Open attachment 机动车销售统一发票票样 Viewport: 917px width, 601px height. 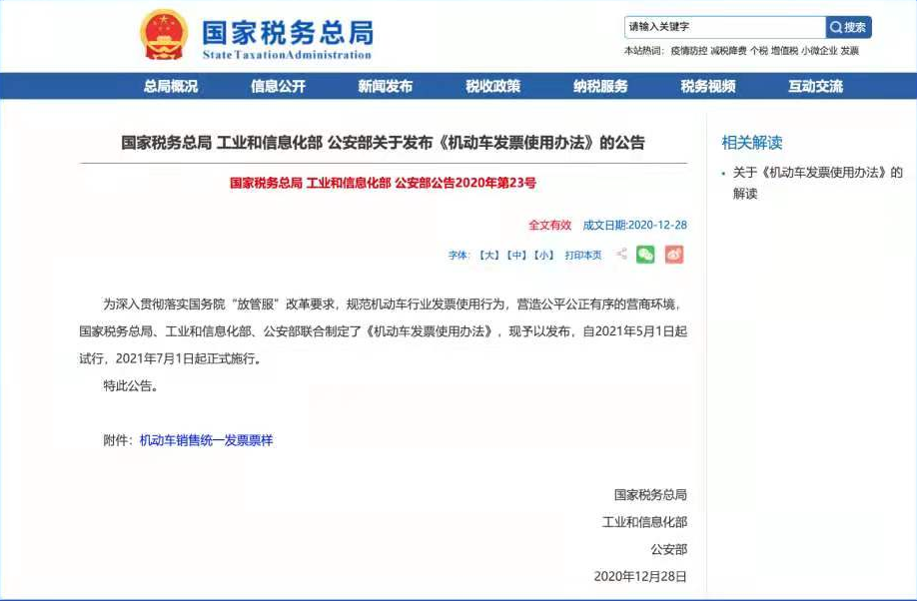pyautogui.click(x=206, y=440)
